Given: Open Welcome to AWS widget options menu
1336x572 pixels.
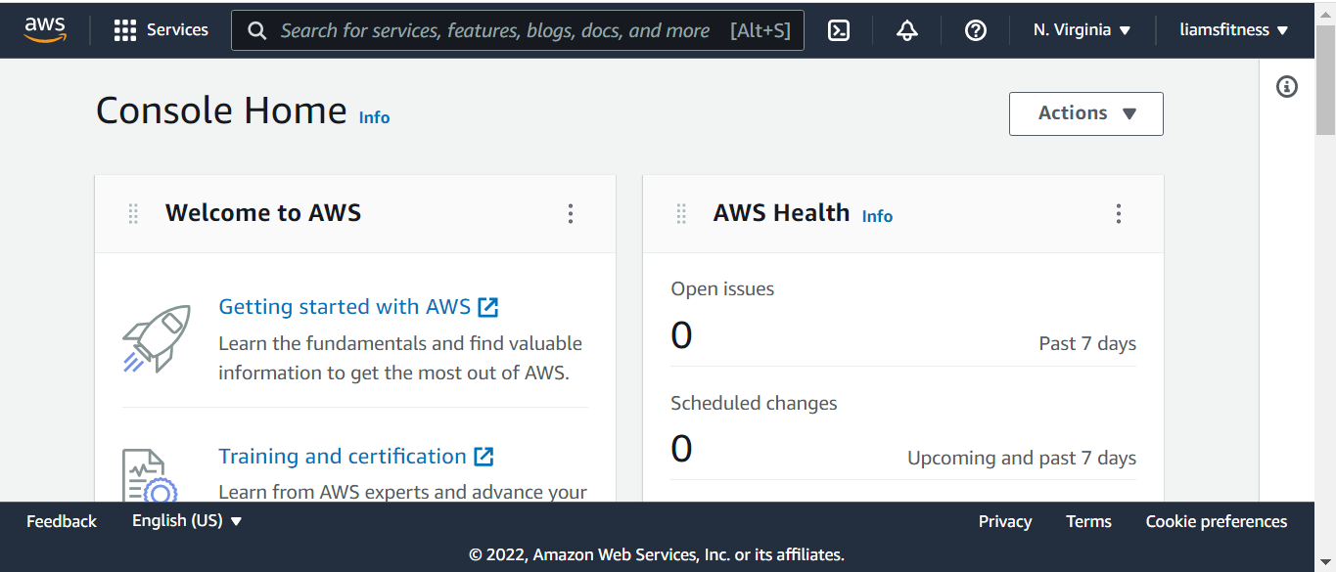Looking at the screenshot, I should 571,213.
